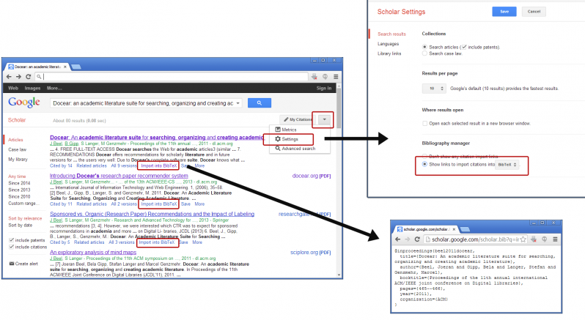Viewport: 585px width, 320px height.
Task: Switch to Images in the Google bar
Action: pos(32,89)
